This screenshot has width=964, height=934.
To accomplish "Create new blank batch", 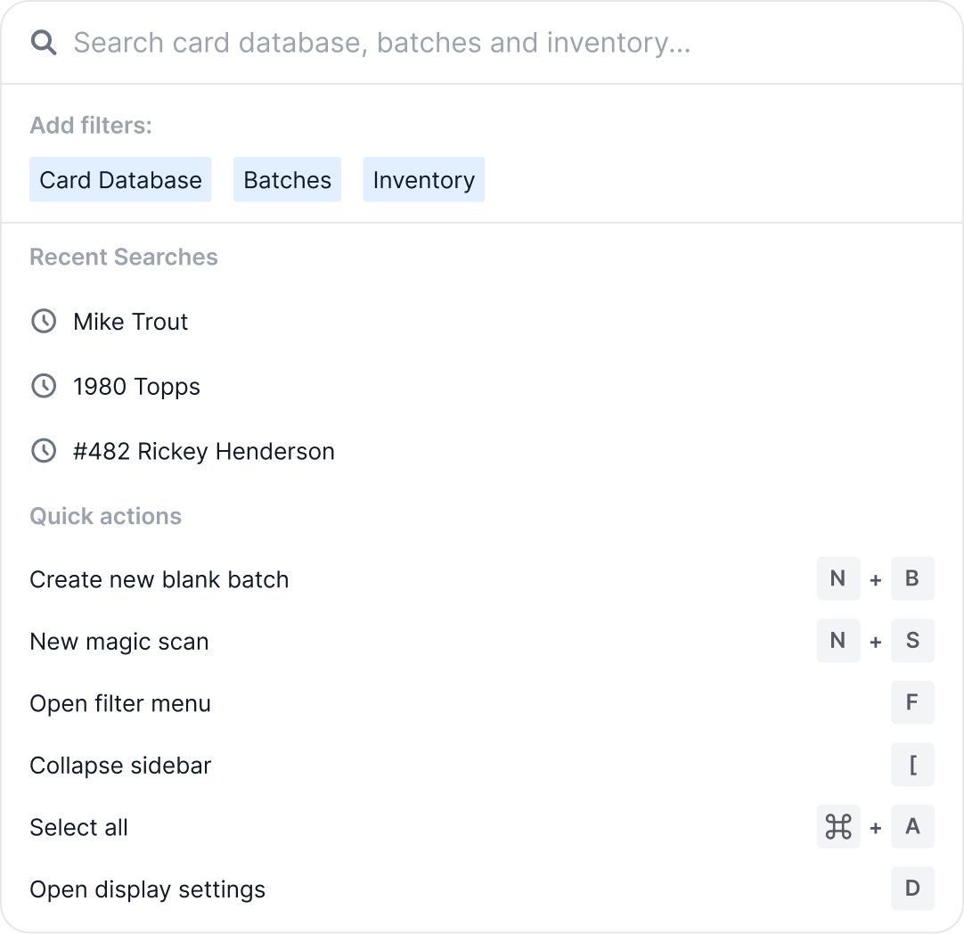I will click(159, 578).
